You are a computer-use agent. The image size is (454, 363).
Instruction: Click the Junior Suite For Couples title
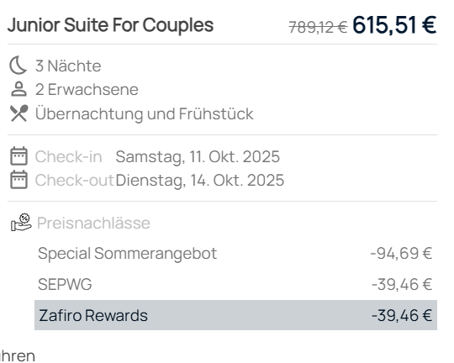point(110,25)
